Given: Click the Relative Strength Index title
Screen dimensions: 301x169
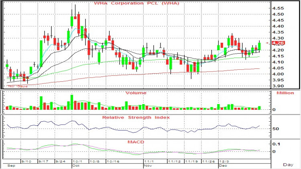Looking at the screenshot, I should click(x=136, y=117).
